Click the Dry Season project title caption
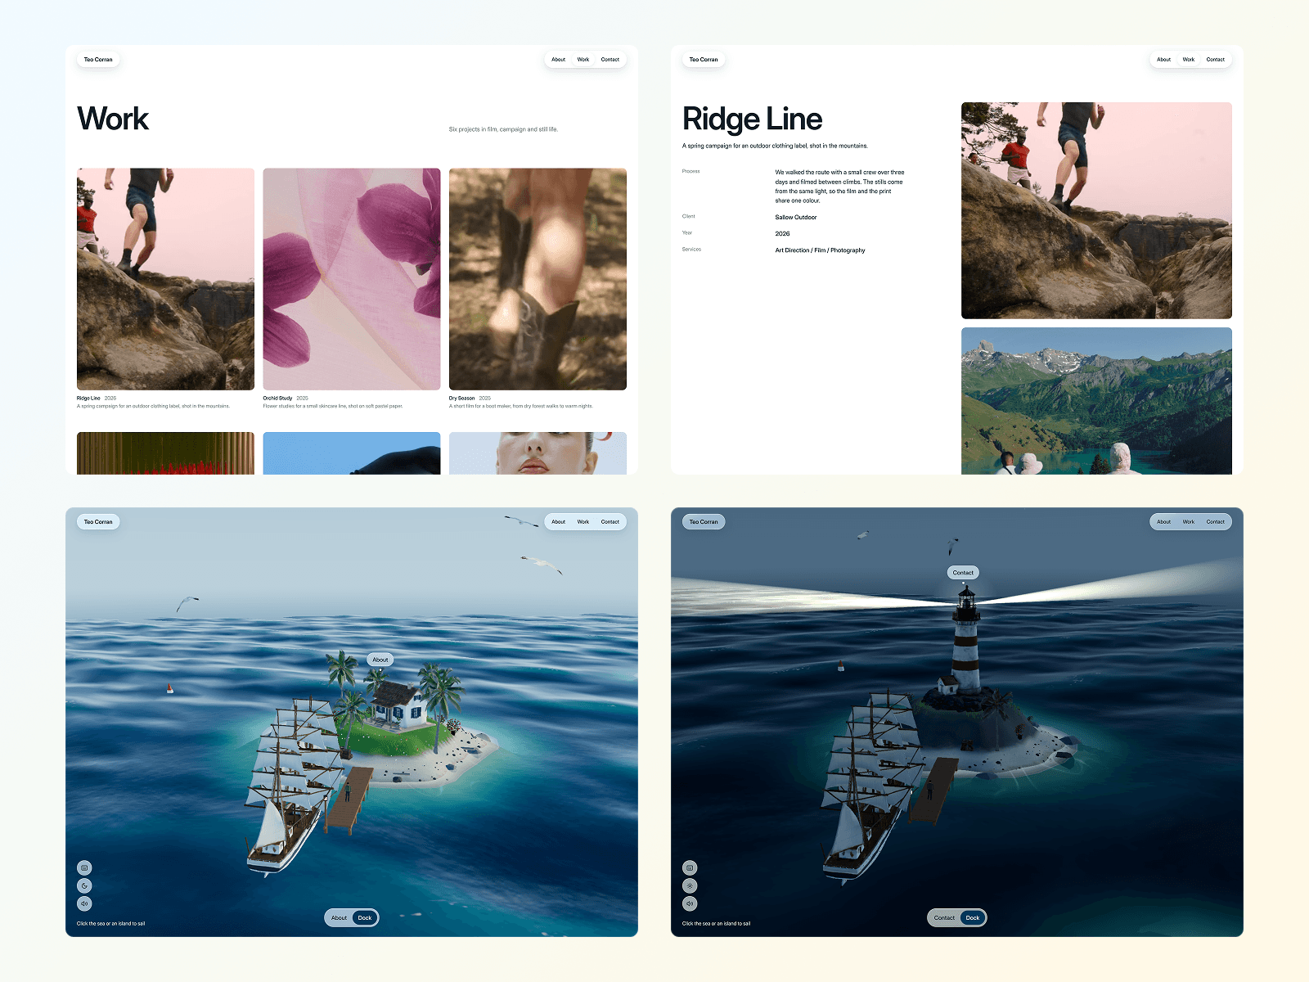1309x982 pixels. [462, 399]
